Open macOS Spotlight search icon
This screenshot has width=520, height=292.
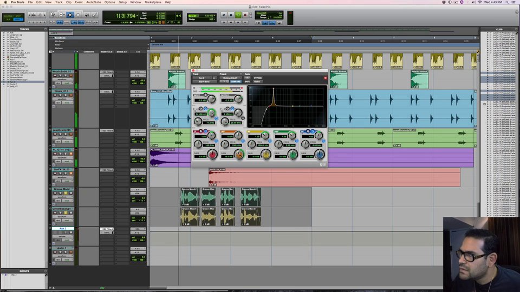(x=507, y=2)
